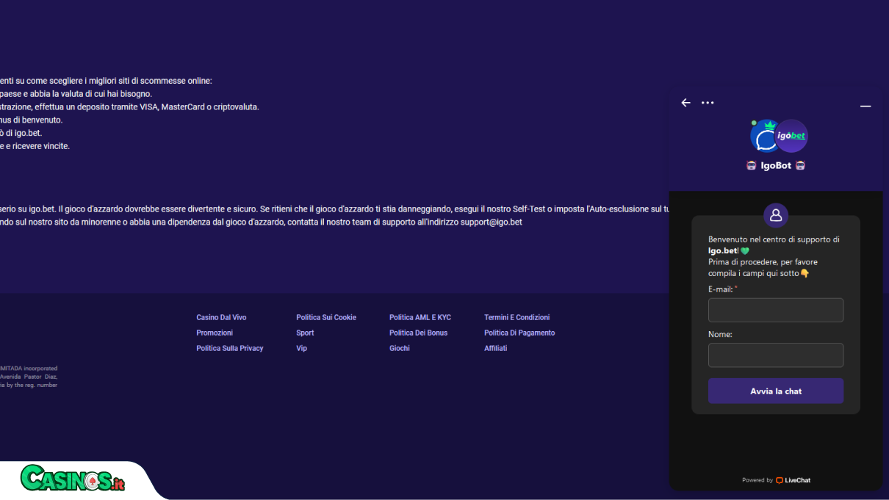Open Politica Sui Cookie link
This screenshot has width=889, height=500.
click(x=326, y=317)
